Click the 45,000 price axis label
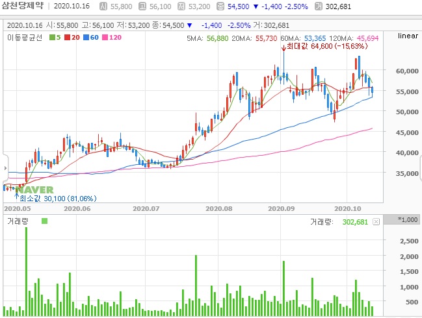Image resolution: width=422 pixels, height=318 pixels. 407,132
